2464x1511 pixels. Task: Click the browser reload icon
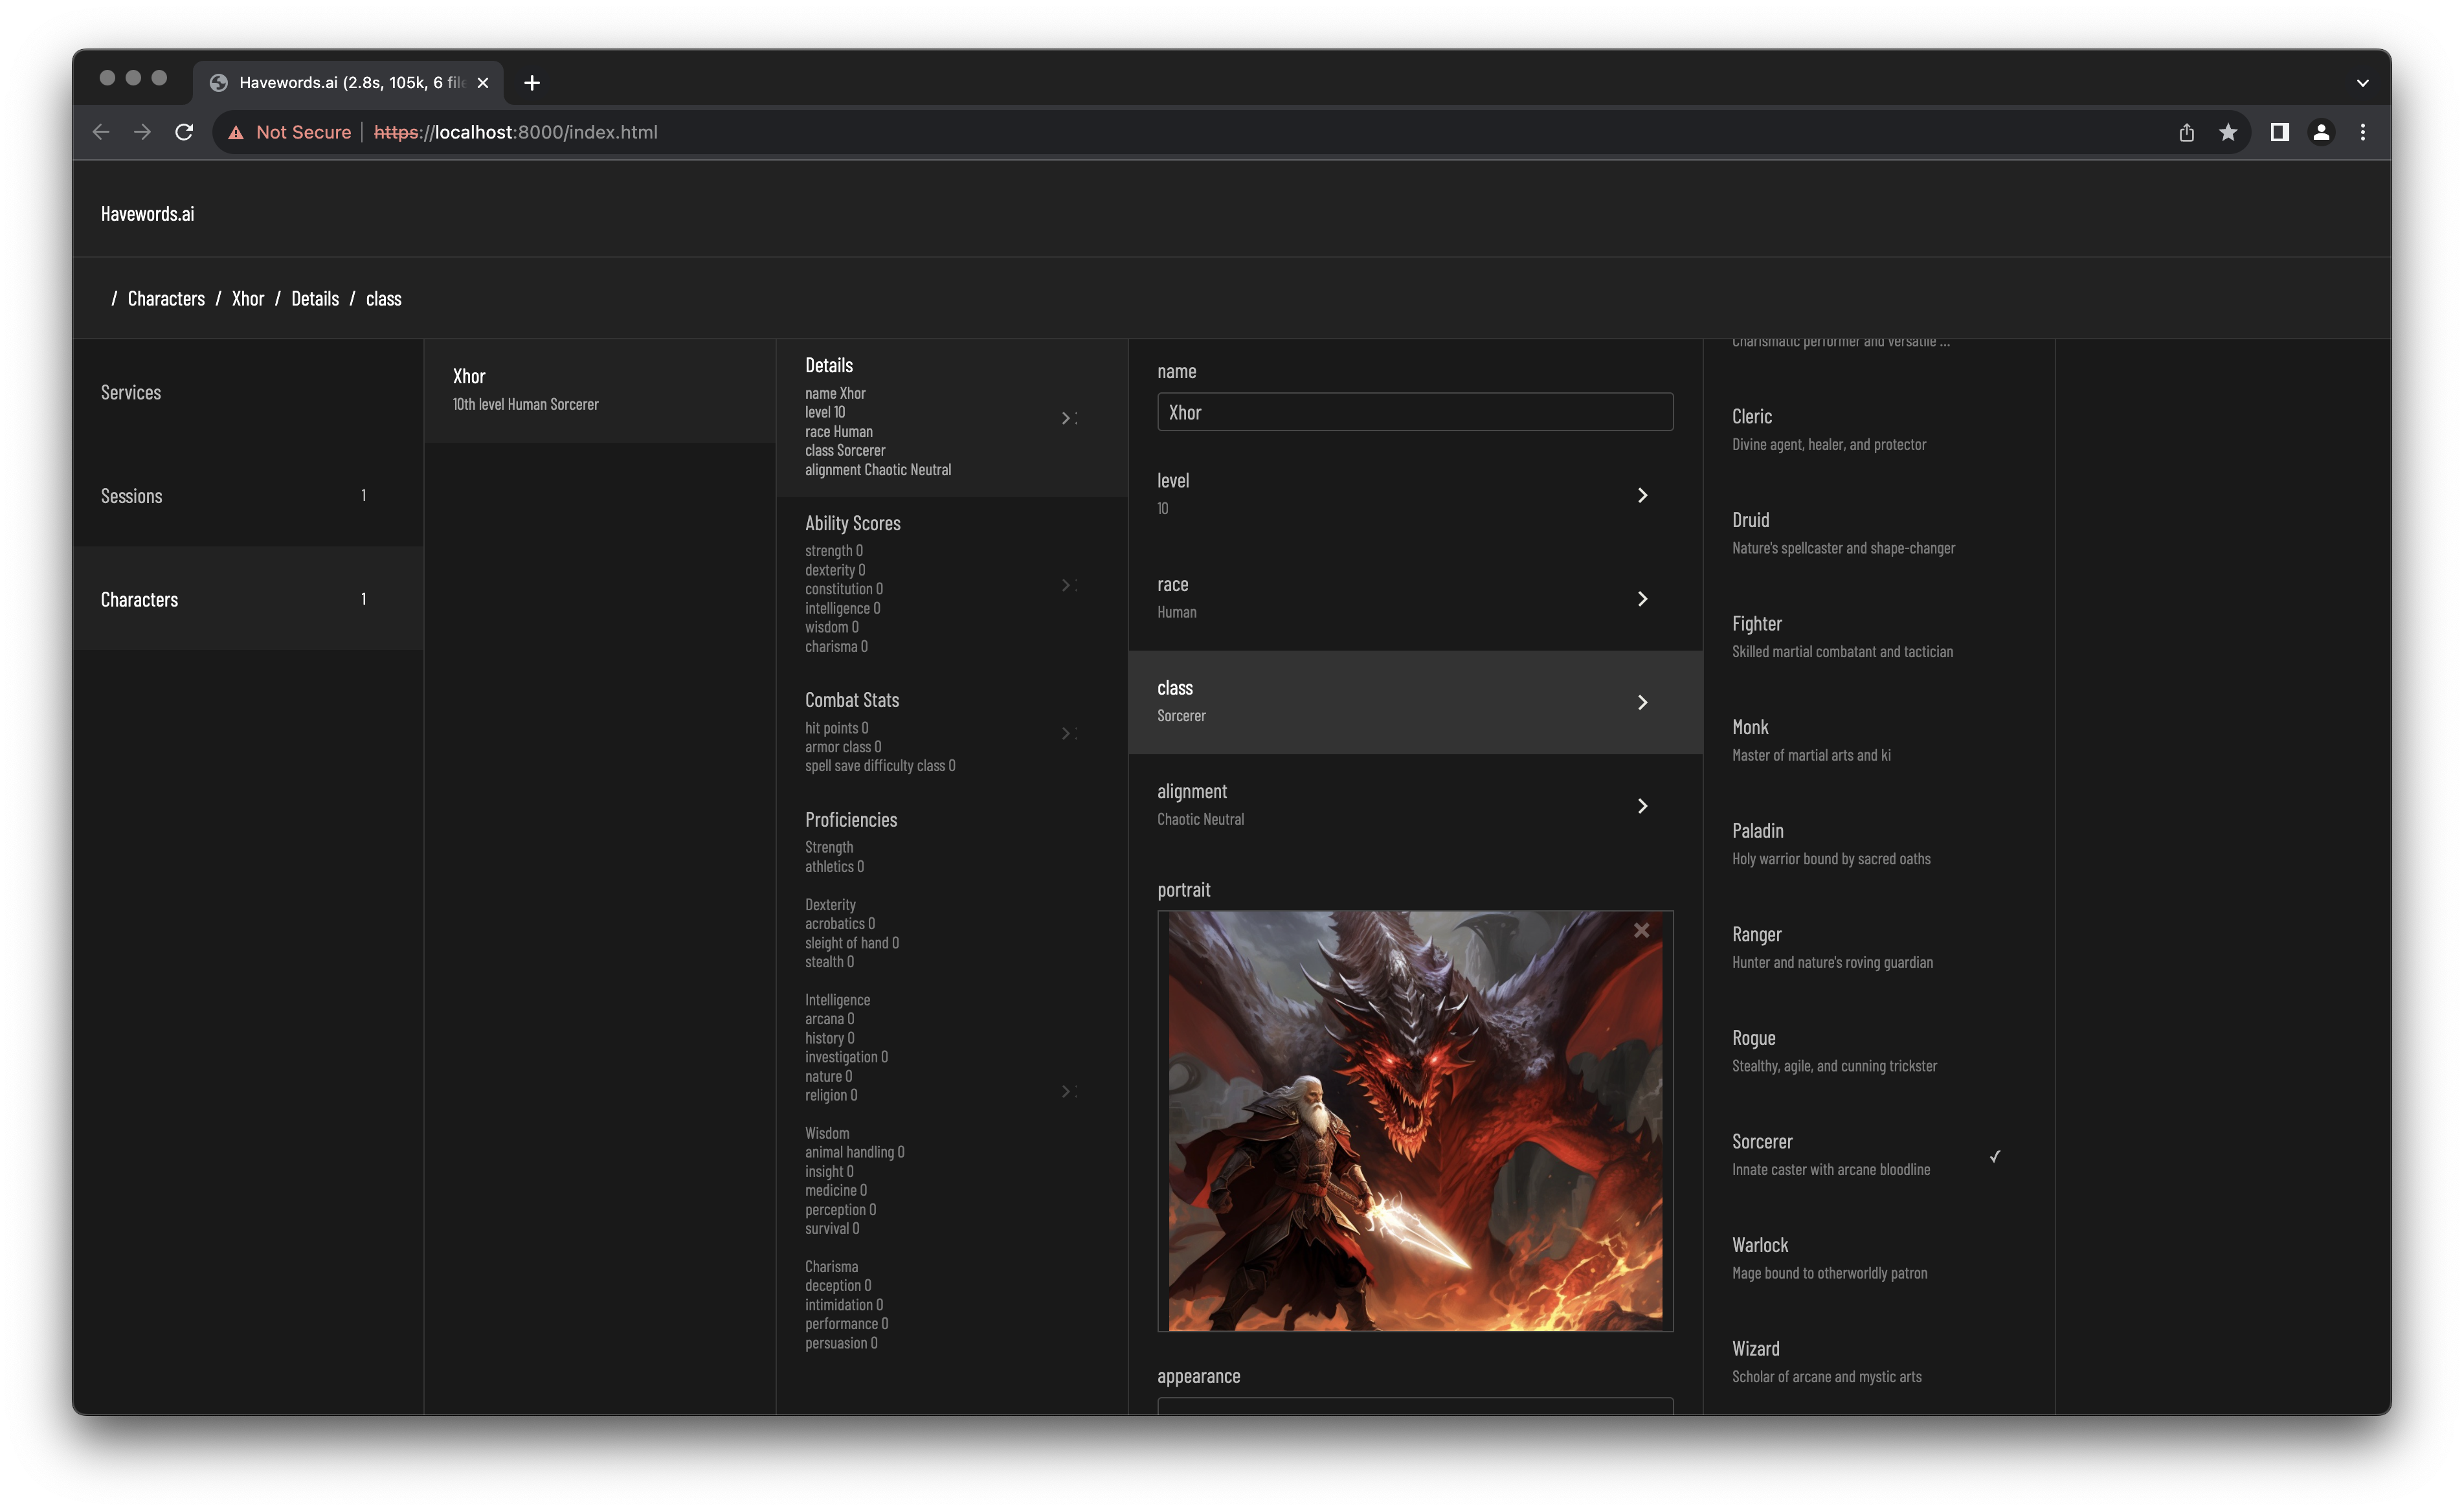coord(184,132)
